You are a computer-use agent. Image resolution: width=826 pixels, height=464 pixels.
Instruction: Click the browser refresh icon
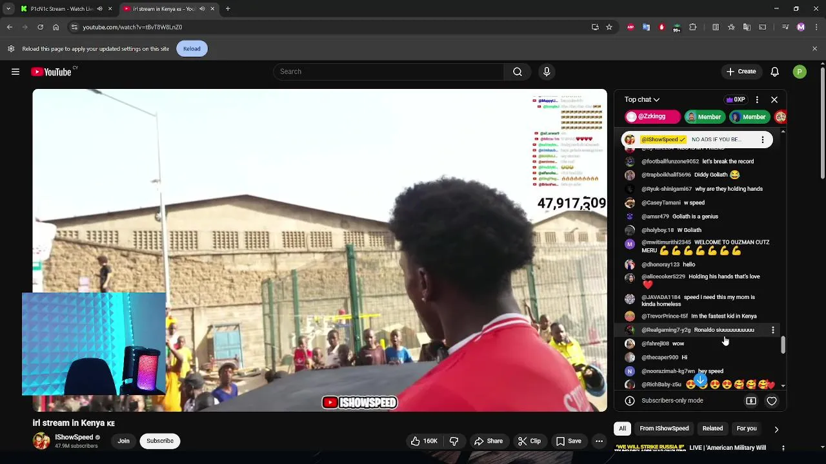point(40,27)
